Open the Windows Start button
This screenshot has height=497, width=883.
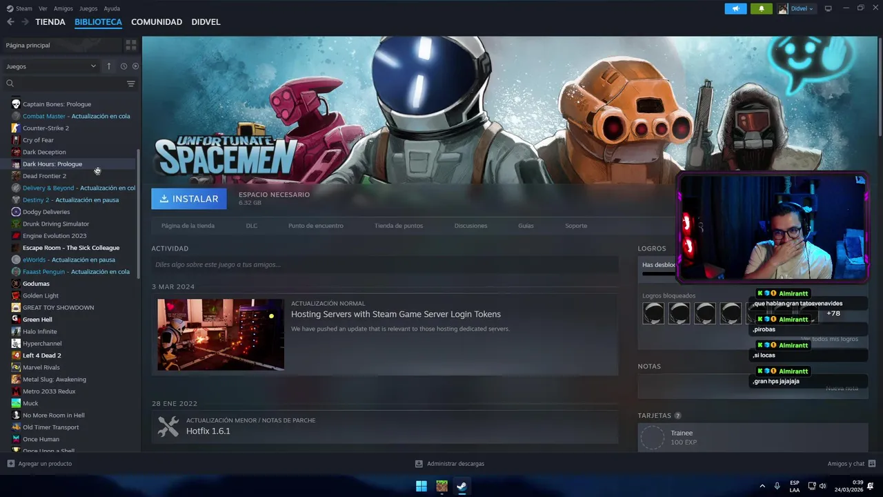point(421,486)
